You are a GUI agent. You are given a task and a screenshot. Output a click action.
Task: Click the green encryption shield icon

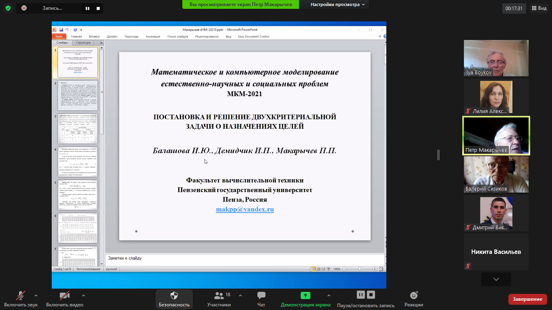(8, 8)
